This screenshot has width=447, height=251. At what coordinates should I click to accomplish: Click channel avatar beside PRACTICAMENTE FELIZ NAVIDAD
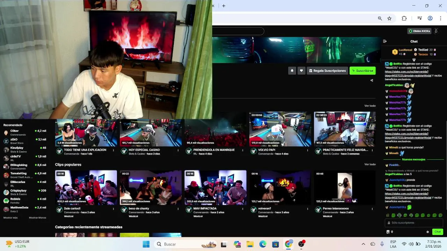pyautogui.click(x=318, y=151)
